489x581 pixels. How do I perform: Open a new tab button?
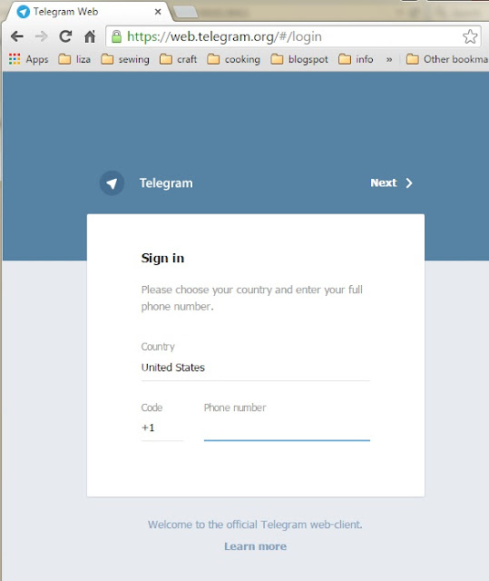pos(185,12)
